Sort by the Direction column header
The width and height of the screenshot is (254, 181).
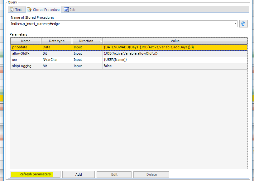point(87,41)
